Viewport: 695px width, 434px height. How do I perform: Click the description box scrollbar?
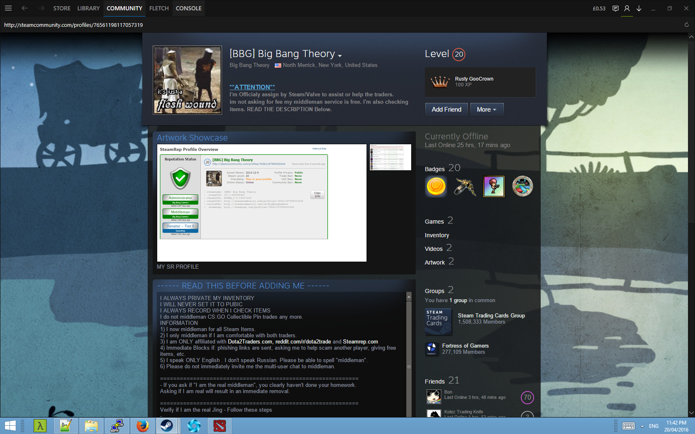coord(409,355)
